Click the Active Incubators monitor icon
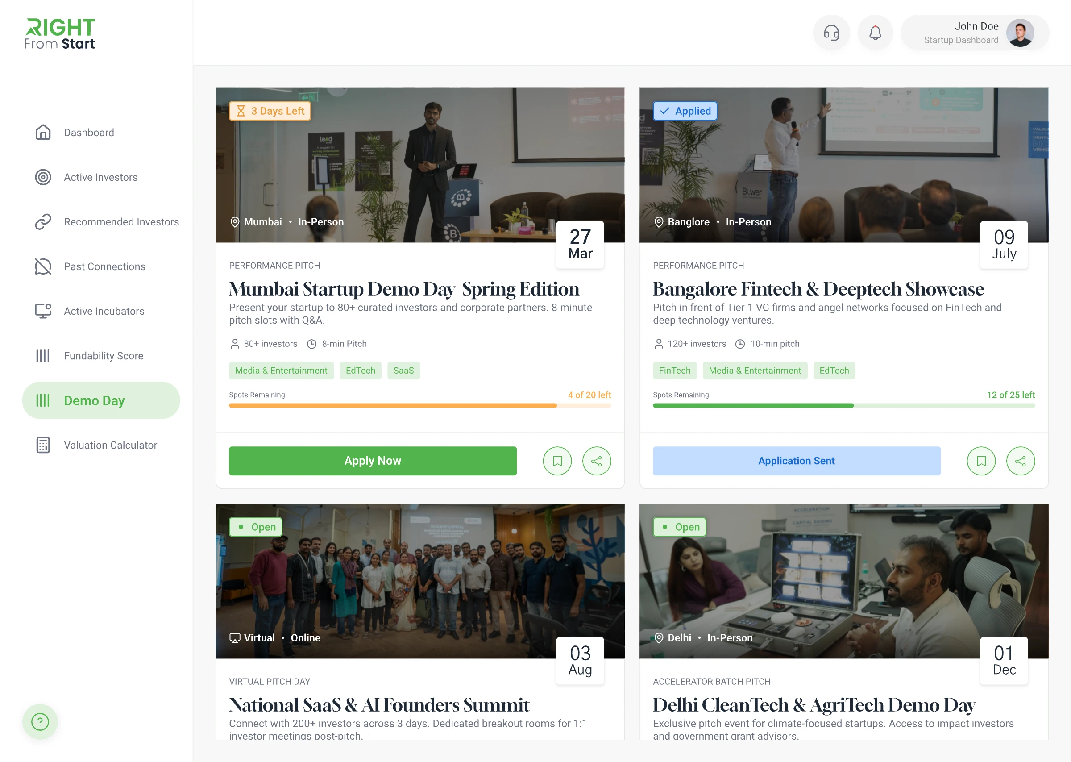1071x762 pixels. click(x=43, y=311)
